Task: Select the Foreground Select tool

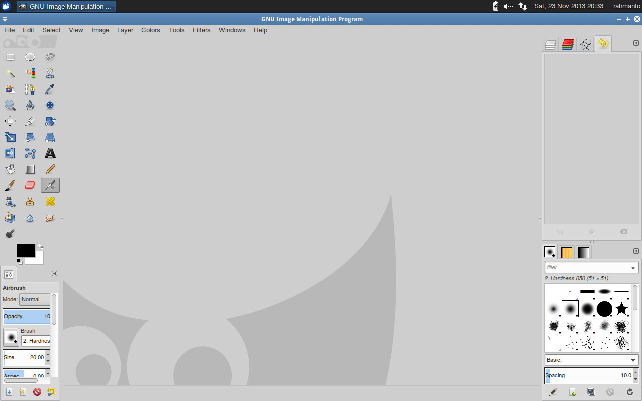Action: [10, 89]
